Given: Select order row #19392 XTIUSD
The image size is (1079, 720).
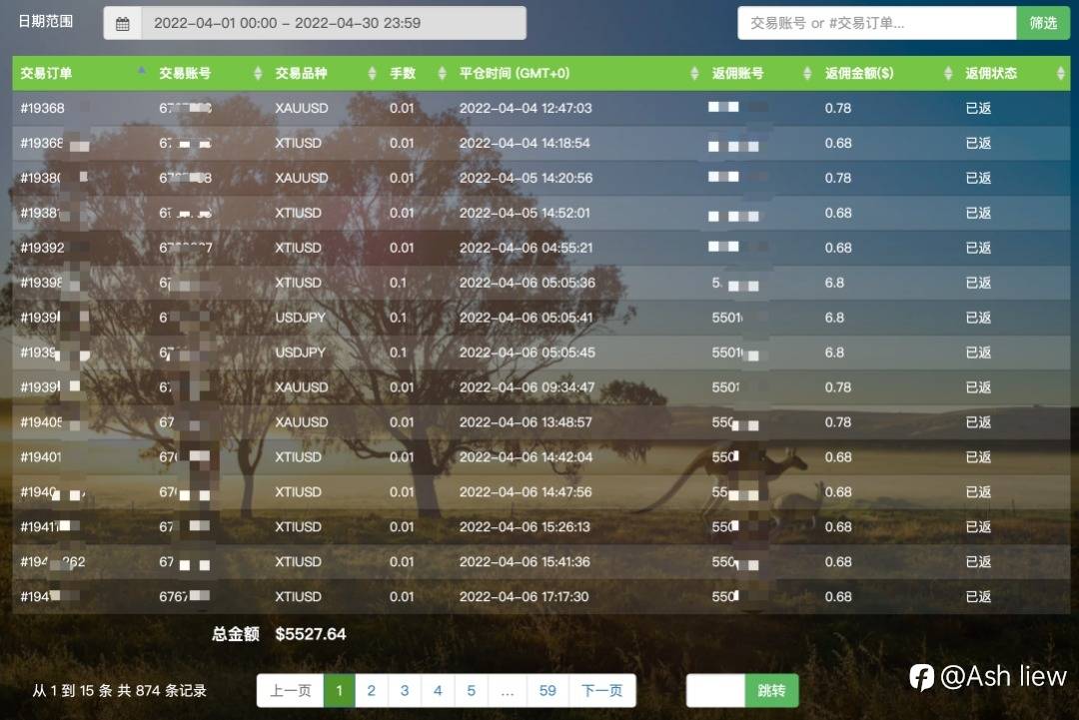Looking at the screenshot, I should click(x=540, y=248).
